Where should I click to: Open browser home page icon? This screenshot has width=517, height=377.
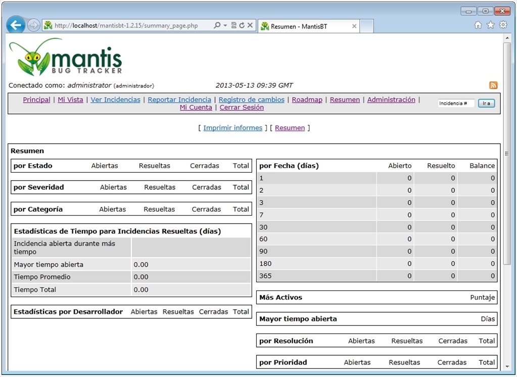[x=478, y=25]
